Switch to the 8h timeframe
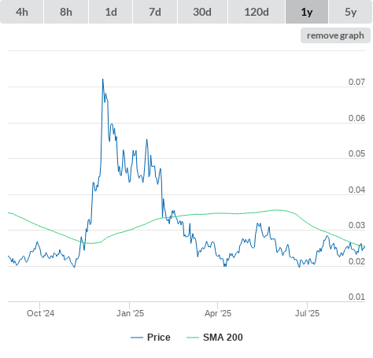This screenshot has height=358, width=373. (x=66, y=12)
